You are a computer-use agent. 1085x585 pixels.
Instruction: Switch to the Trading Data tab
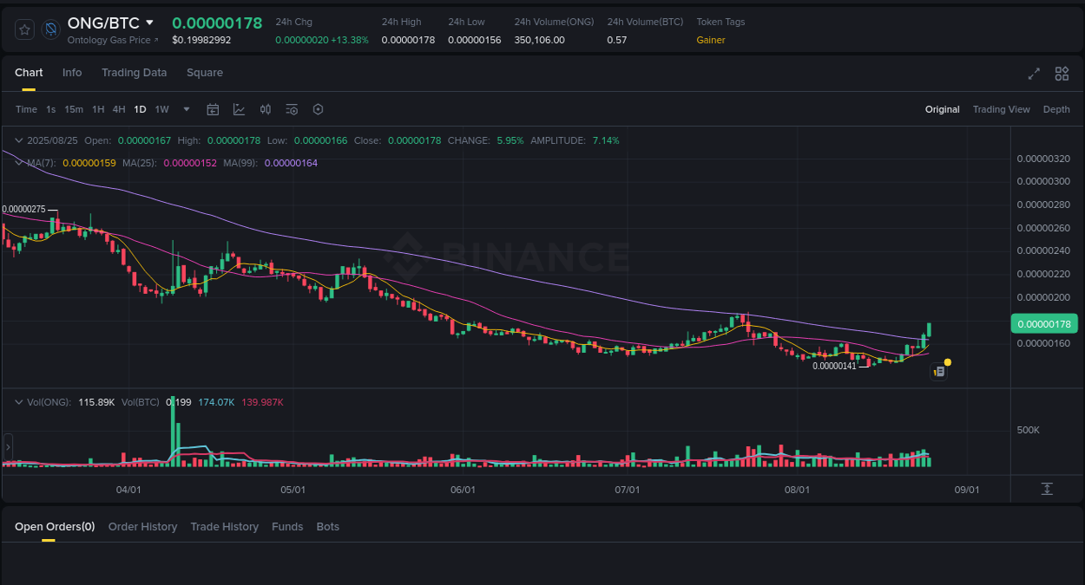point(134,73)
